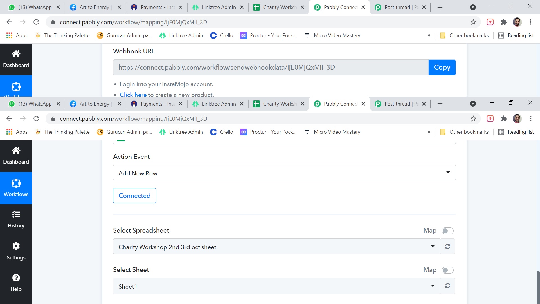Open Extensions puzzle icon in the upper window
540x304 pixels.
(x=504, y=22)
